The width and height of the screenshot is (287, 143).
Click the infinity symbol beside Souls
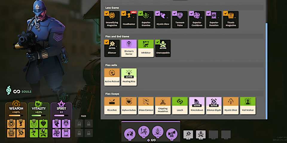tap(16, 91)
